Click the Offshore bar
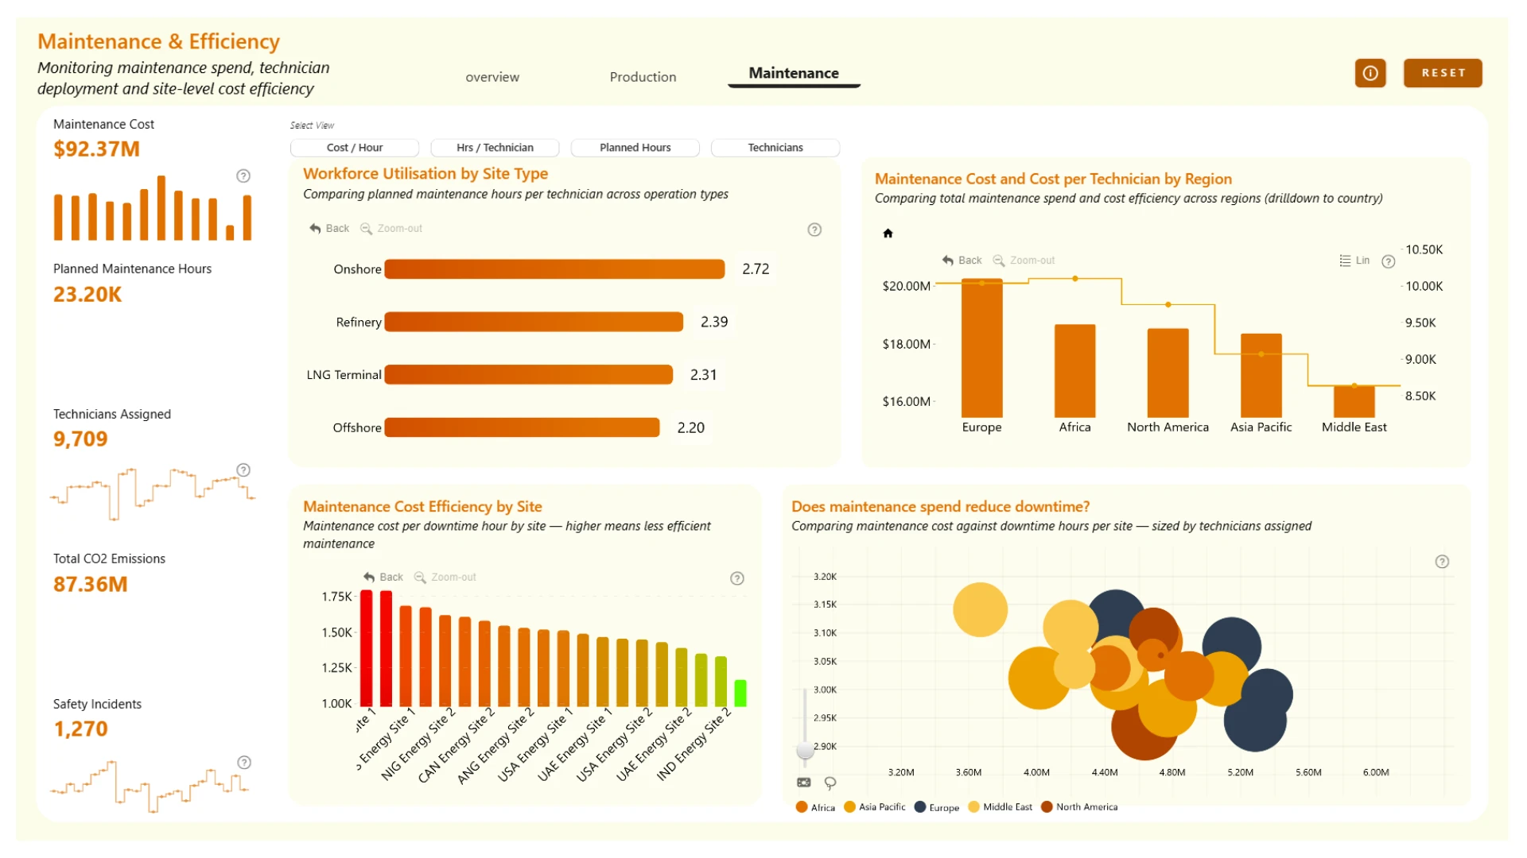Screen dimensions: 1527x858 click(x=522, y=427)
